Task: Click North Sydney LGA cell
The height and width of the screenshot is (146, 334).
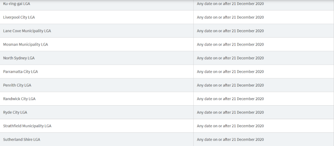Action: 97,58
